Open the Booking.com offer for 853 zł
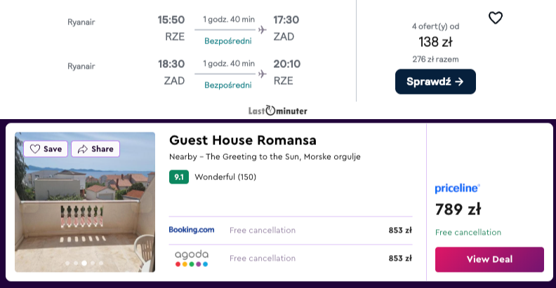The height and width of the screenshot is (288, 556). click(291, 231)
